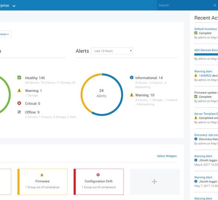The width and height of the screenshot is (218, 200).
Task: Click the search magnifier icon
Action: point(215,5)
